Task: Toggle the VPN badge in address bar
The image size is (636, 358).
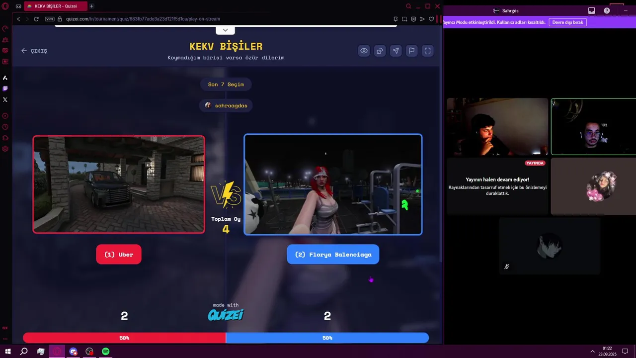Action: 49,19
